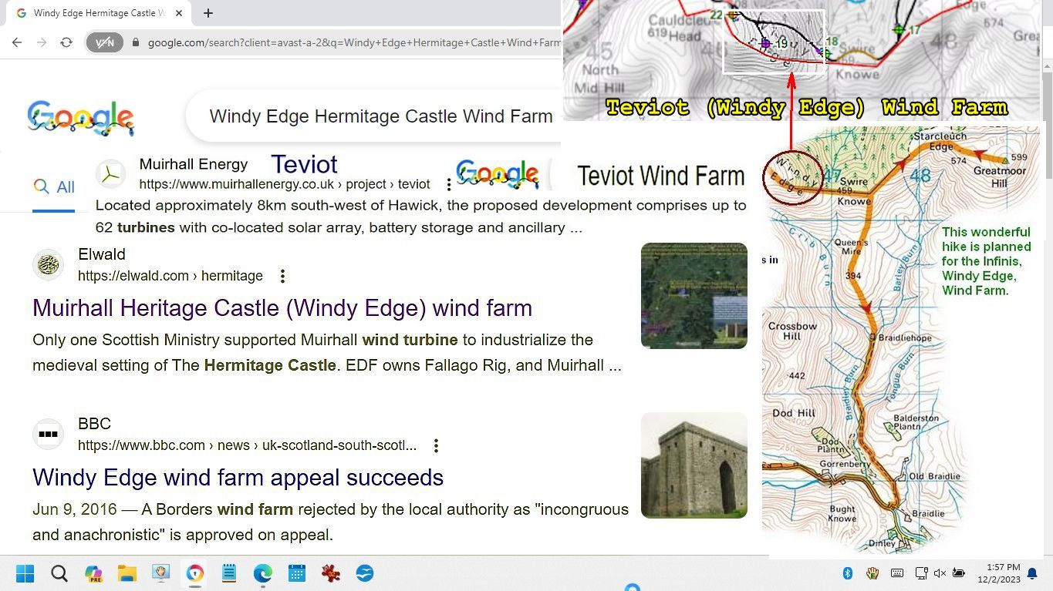Image resolution: width=1053 pixels, height=591 pixels.
Task: Click the 'Teviot Wind Farm' heading text
Action: 660,176
